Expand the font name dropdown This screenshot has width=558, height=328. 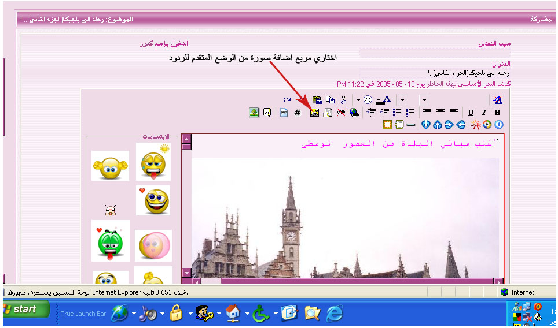click(424, 100)
